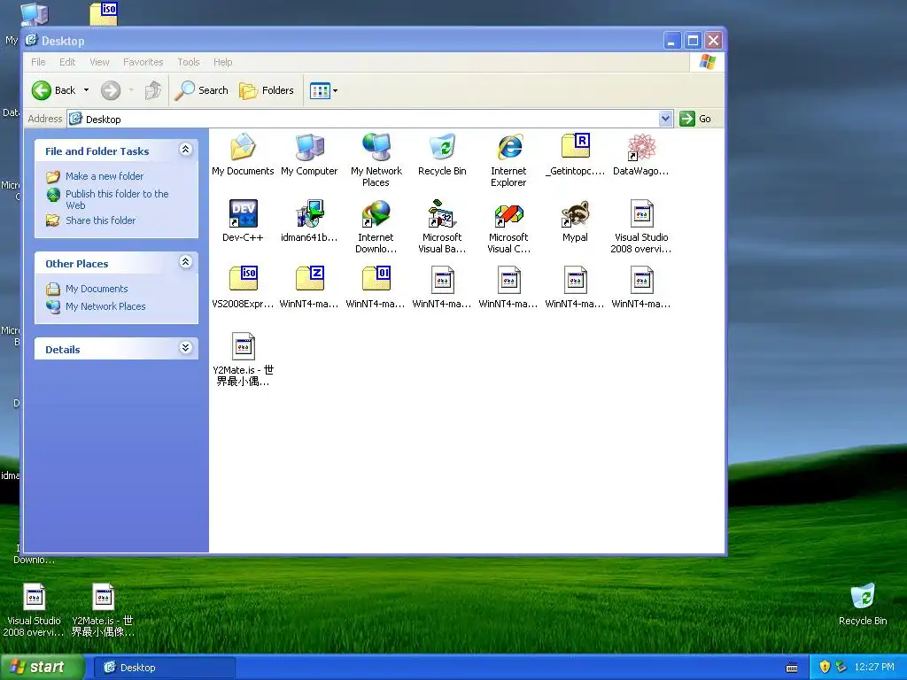Select My Network Places icon in file pane

(x=376, y=147)
